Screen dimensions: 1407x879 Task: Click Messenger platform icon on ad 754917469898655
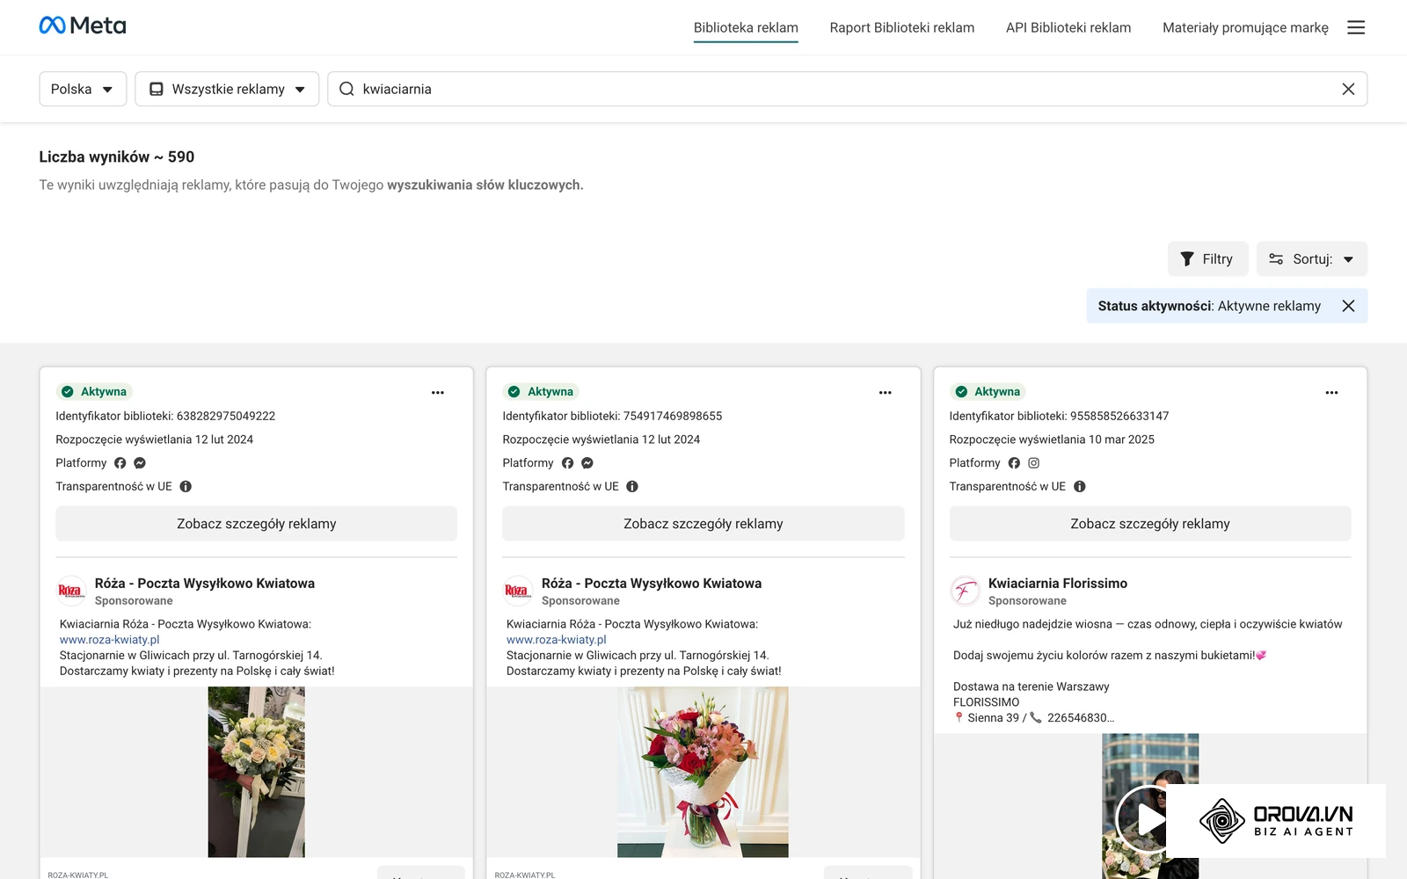tap(587, 462)
